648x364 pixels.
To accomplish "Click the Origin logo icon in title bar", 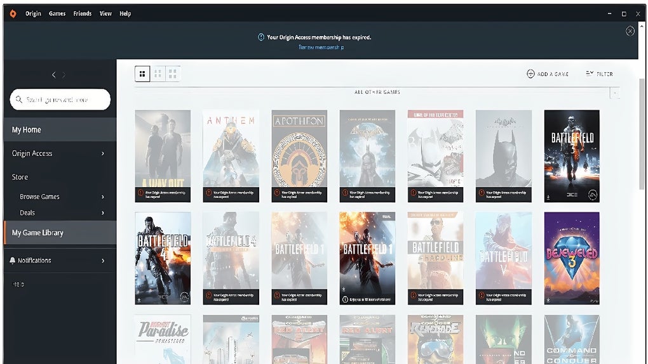I will [x=13, y=13].
